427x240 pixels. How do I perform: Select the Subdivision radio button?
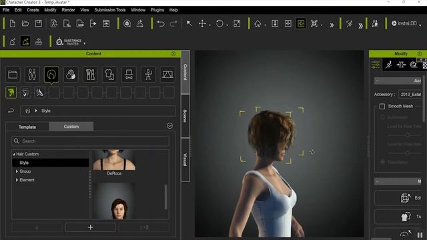tap(382, 117)
